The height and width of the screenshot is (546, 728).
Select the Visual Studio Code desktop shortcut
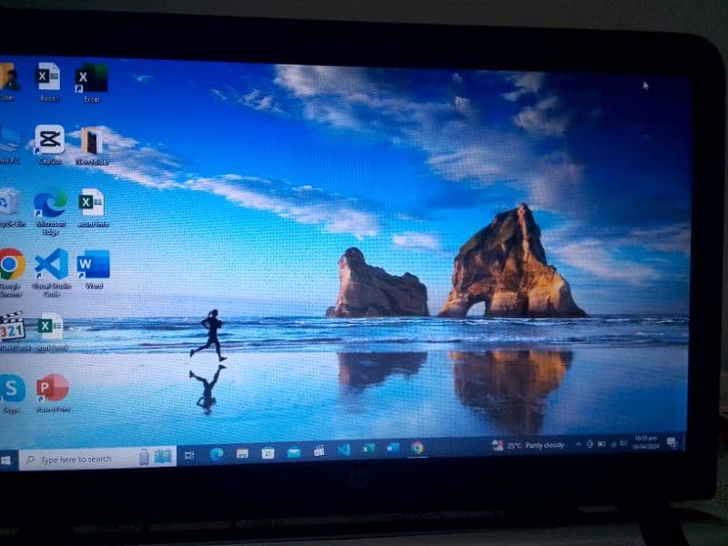(x=51, y=272)
